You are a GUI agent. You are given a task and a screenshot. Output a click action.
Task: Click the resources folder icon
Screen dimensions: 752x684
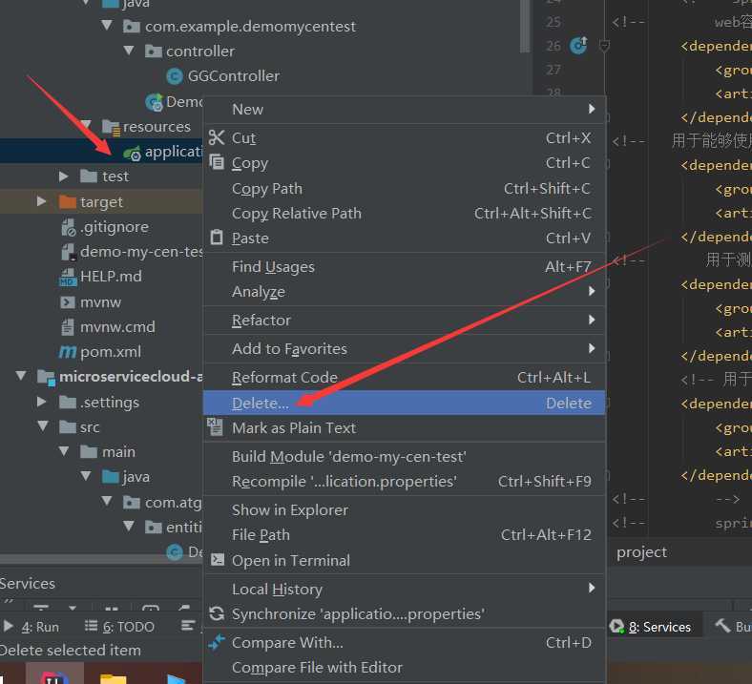[112, 127]
